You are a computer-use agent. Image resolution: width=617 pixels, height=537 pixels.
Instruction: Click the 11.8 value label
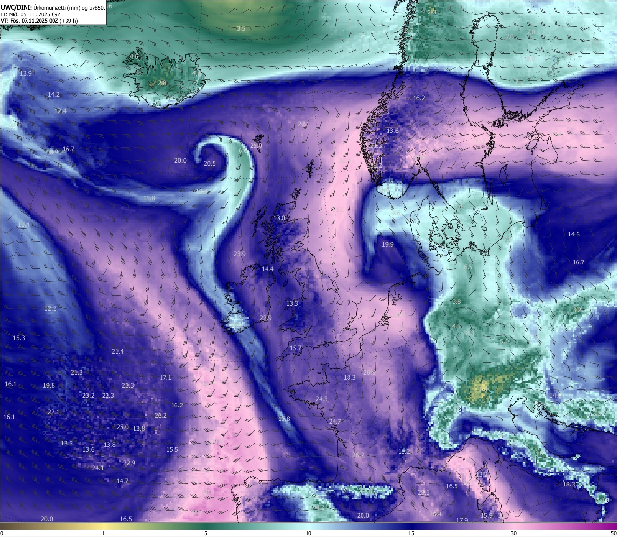[x=149, y=198]
